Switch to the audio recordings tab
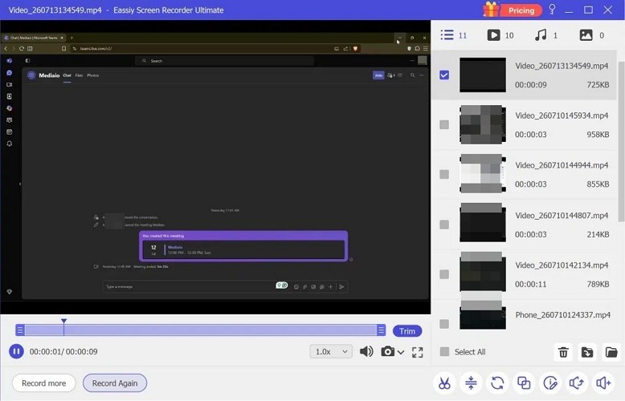The height and width of the screenshot is (401, 625). tap(546, 35)
